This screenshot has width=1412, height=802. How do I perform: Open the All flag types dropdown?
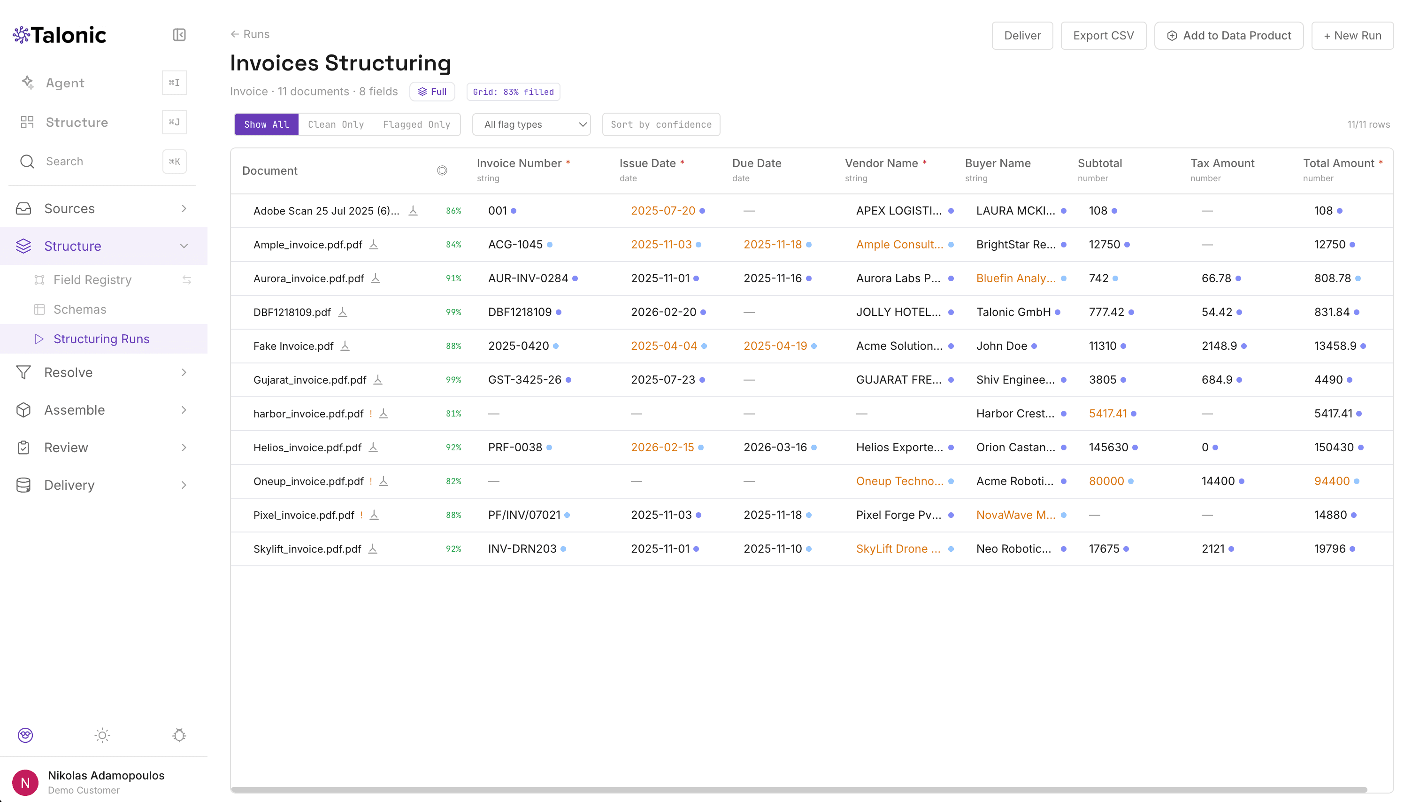[531, 124]
